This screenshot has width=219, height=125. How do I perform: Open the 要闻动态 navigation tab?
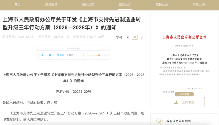pos(88,4)
